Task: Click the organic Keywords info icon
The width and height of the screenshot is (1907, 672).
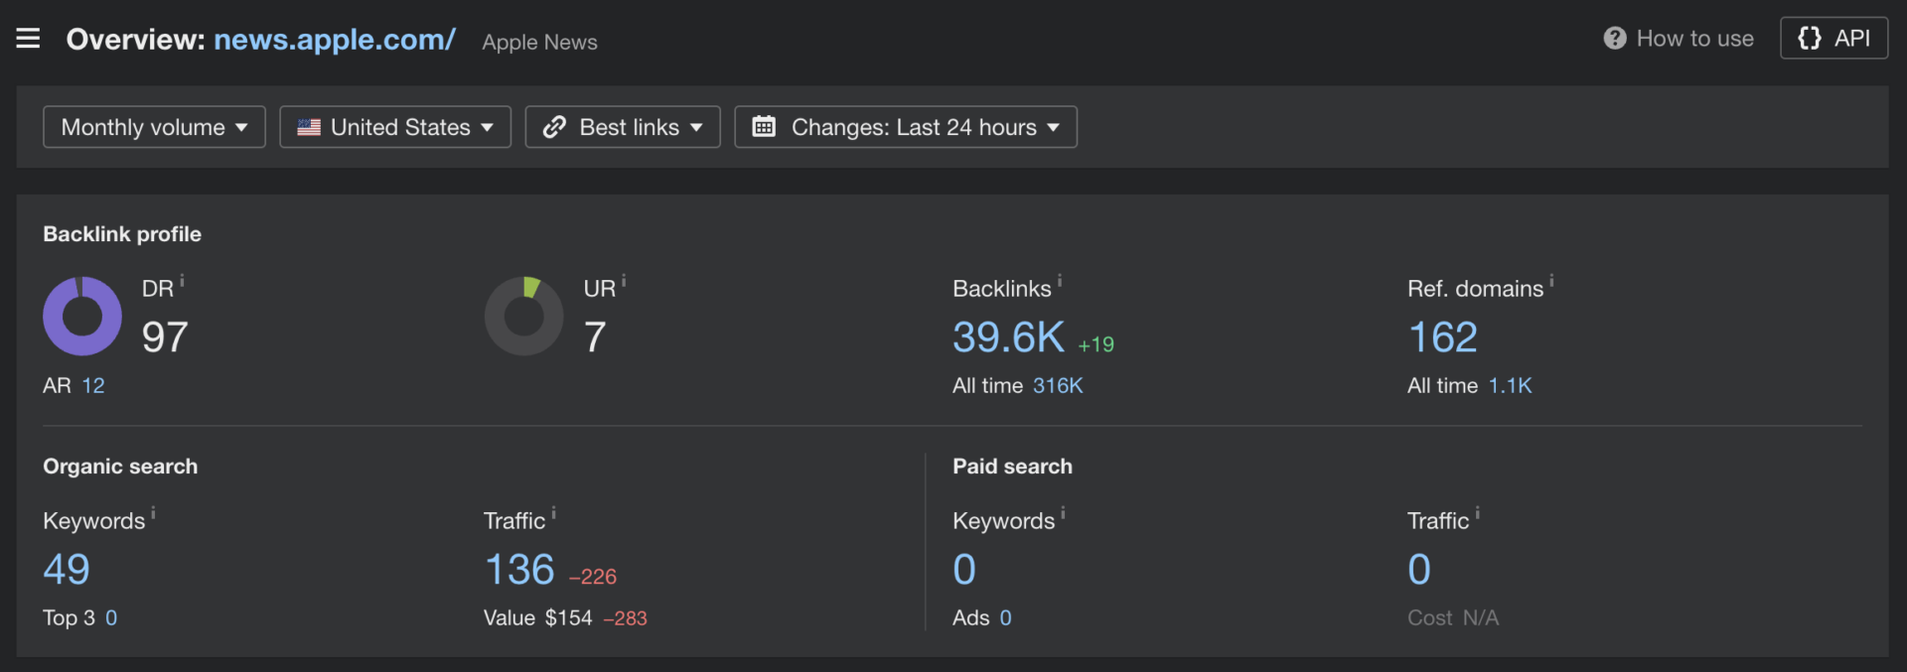Action: point(153,514)
